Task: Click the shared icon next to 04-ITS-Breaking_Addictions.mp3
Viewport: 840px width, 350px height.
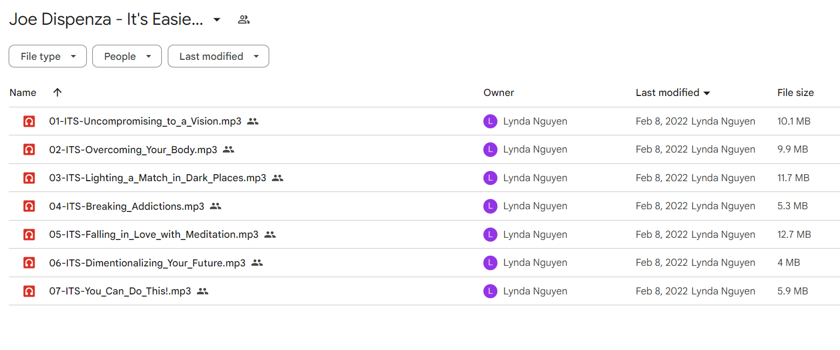Action: 216,206
